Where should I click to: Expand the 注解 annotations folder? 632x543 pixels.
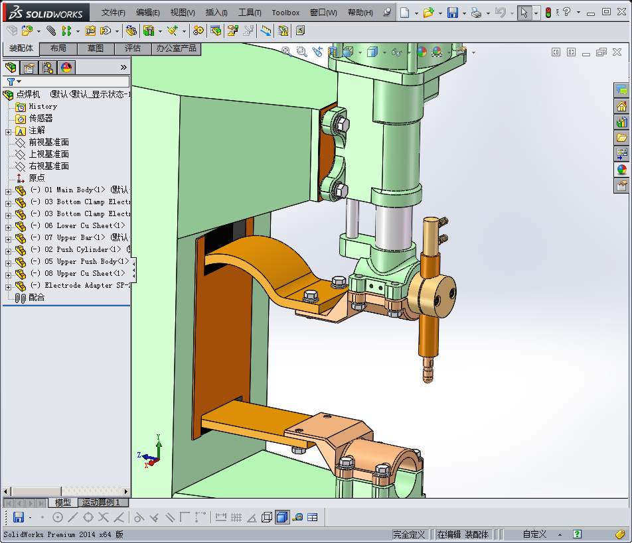8,132
